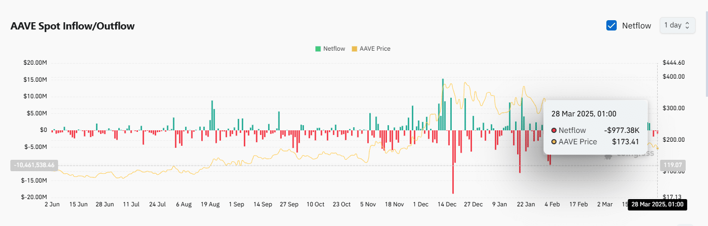This screenshot has height=226, width=708.
Task: Click the tall green bar near 19 Aug
Action: (x=212, y=115)
